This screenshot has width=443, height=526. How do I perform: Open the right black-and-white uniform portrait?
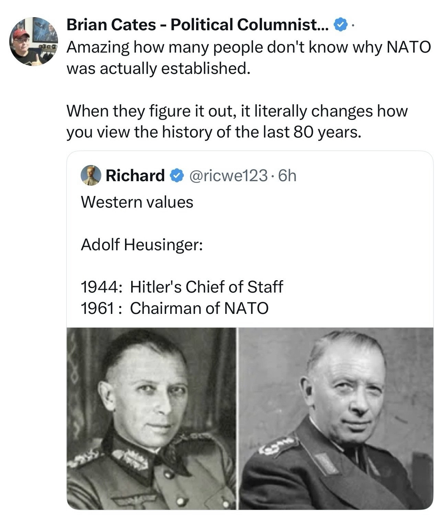tap(336, 418)
